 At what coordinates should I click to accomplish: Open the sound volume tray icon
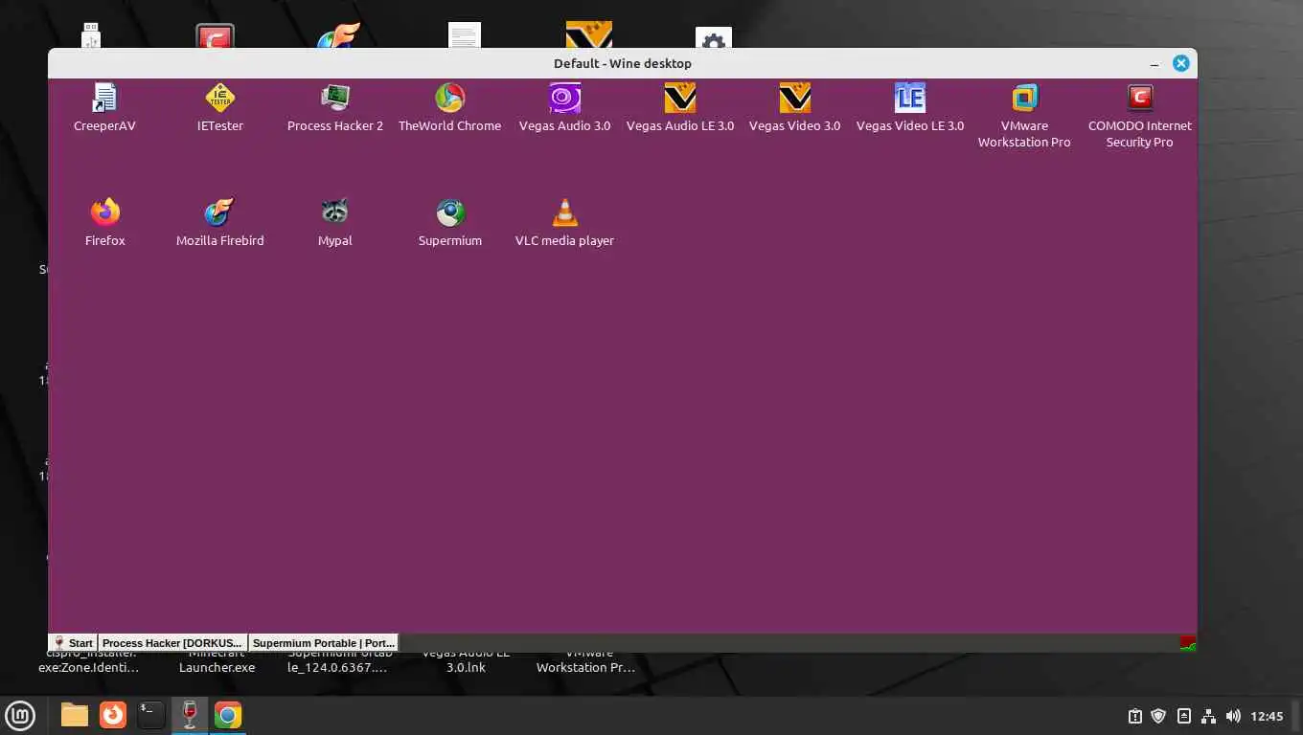coord(1233,716)
